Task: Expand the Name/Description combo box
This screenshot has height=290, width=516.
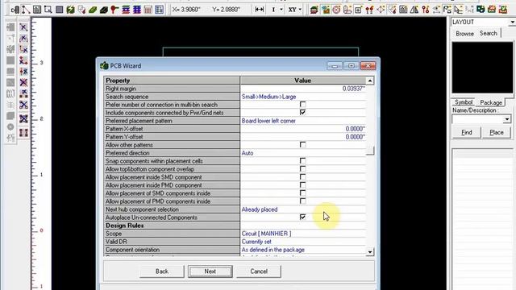Action: pos(507,119)
